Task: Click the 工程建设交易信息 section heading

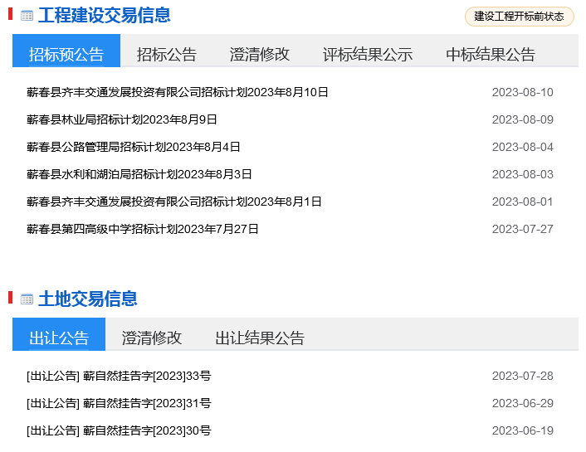Action: click(x=105, y=16)
